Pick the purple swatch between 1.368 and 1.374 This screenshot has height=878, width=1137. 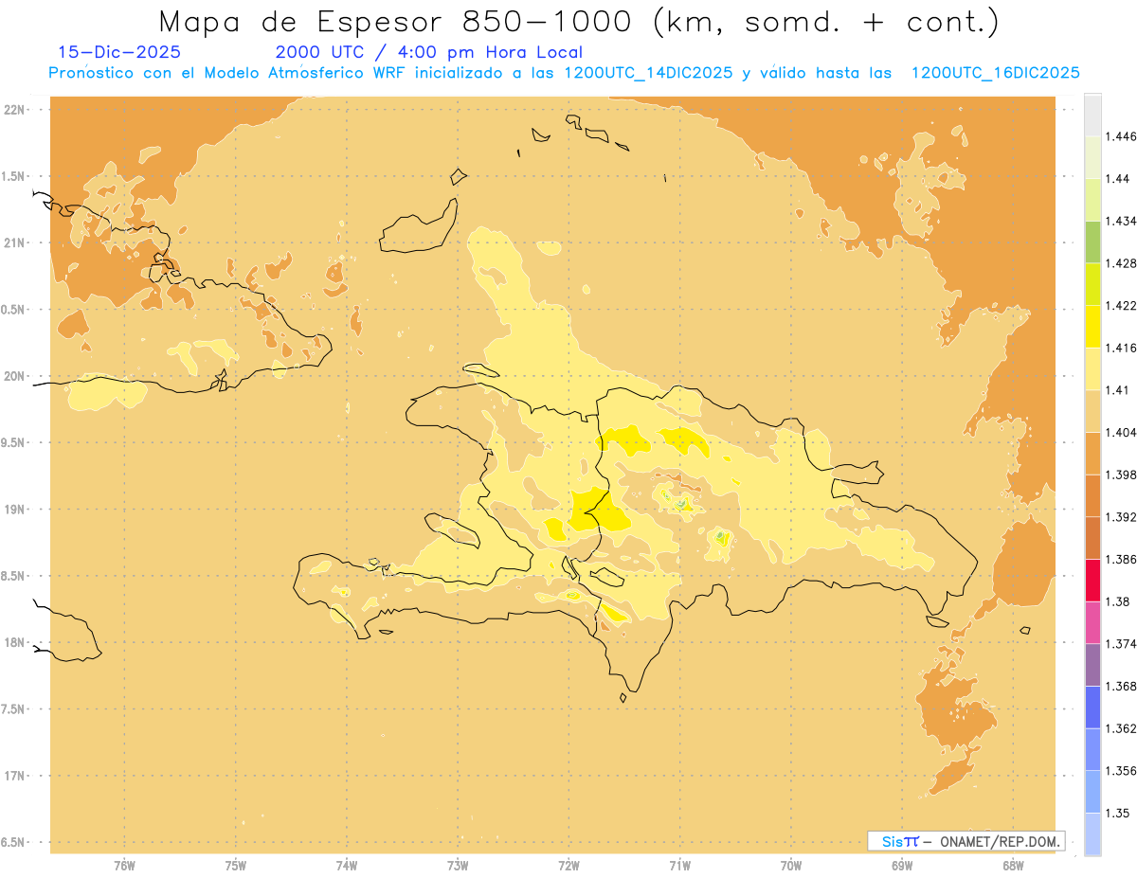(1092, 665)
